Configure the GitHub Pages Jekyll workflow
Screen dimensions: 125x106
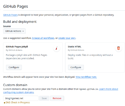[14, 67]
